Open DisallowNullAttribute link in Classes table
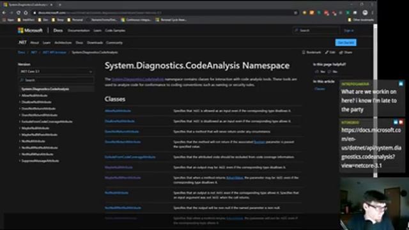The image size is (409, 230). 120,121
